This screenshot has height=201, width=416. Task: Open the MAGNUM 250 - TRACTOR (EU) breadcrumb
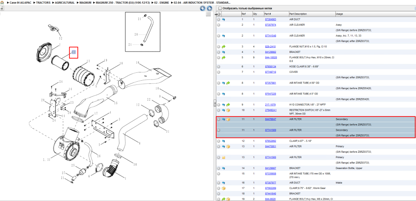click(123, 2)
